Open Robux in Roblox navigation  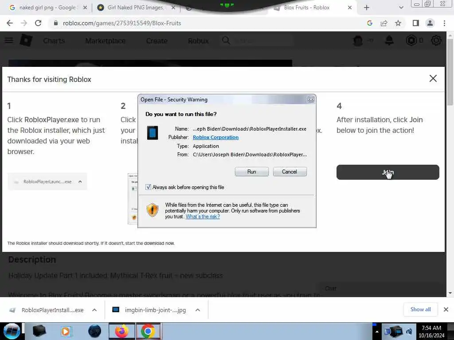(x=198, y=41)
